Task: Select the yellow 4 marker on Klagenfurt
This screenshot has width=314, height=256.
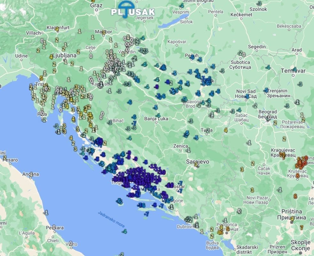Action: tap(57, 29)
